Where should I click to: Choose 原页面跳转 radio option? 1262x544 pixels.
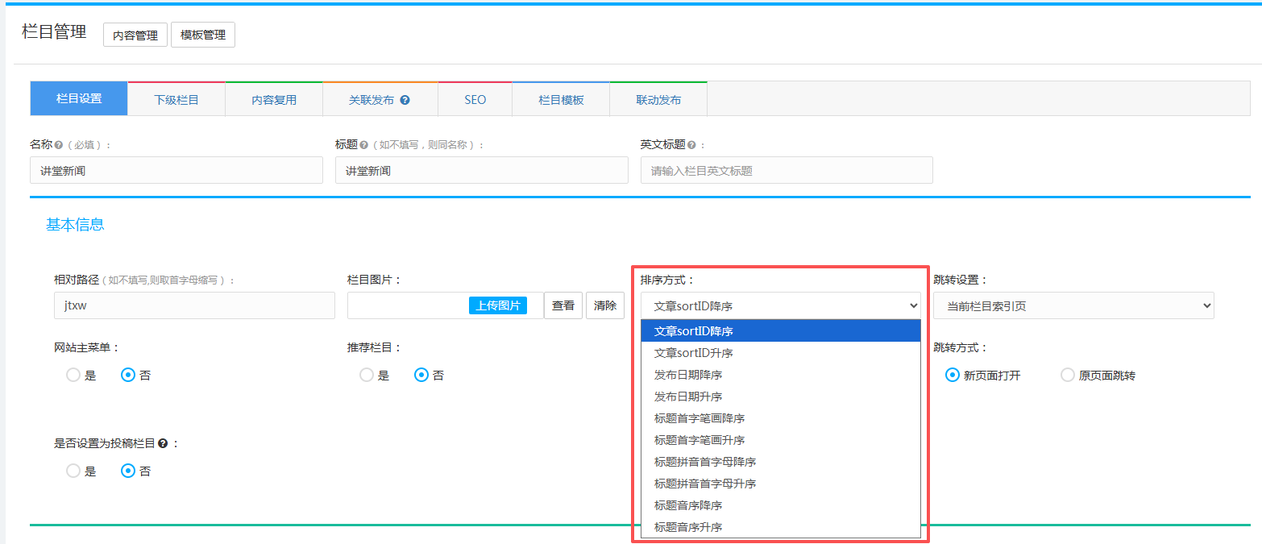[x=1068, y=375]
